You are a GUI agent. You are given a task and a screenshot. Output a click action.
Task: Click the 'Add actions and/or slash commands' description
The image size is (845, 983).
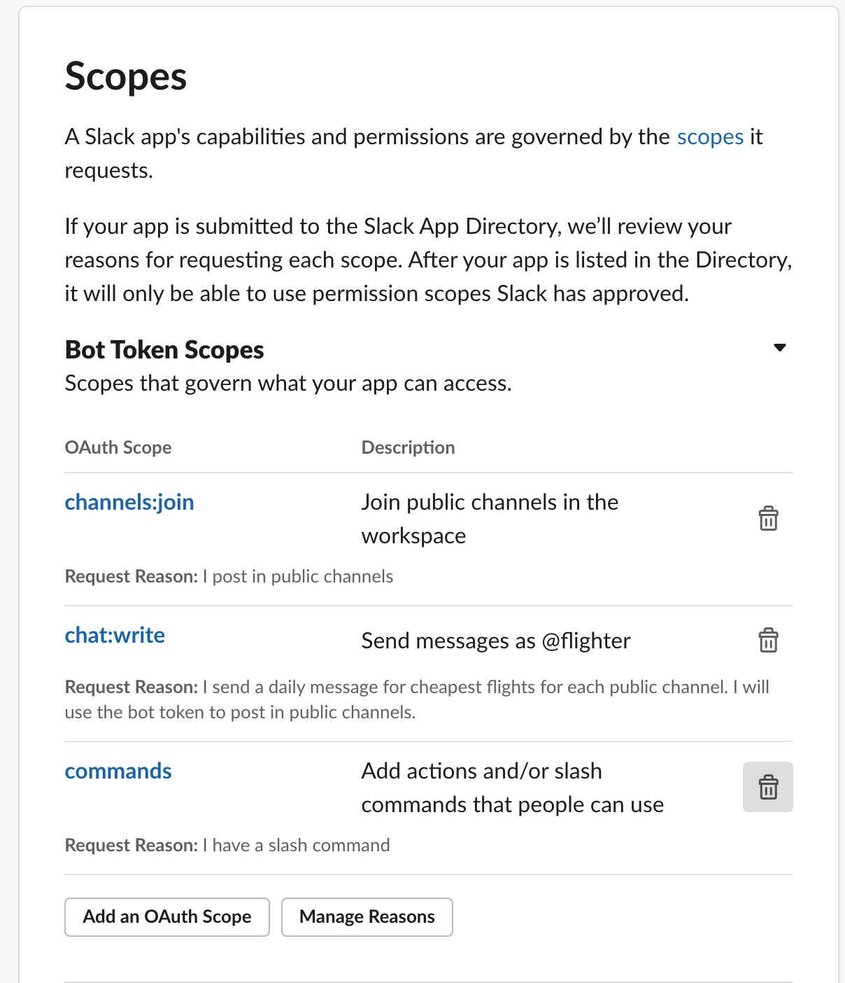pos(512,788)
